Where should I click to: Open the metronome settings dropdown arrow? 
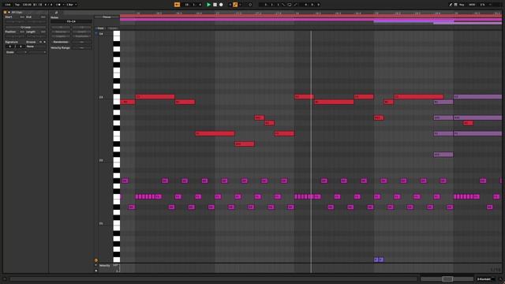[x=63, y=5]
